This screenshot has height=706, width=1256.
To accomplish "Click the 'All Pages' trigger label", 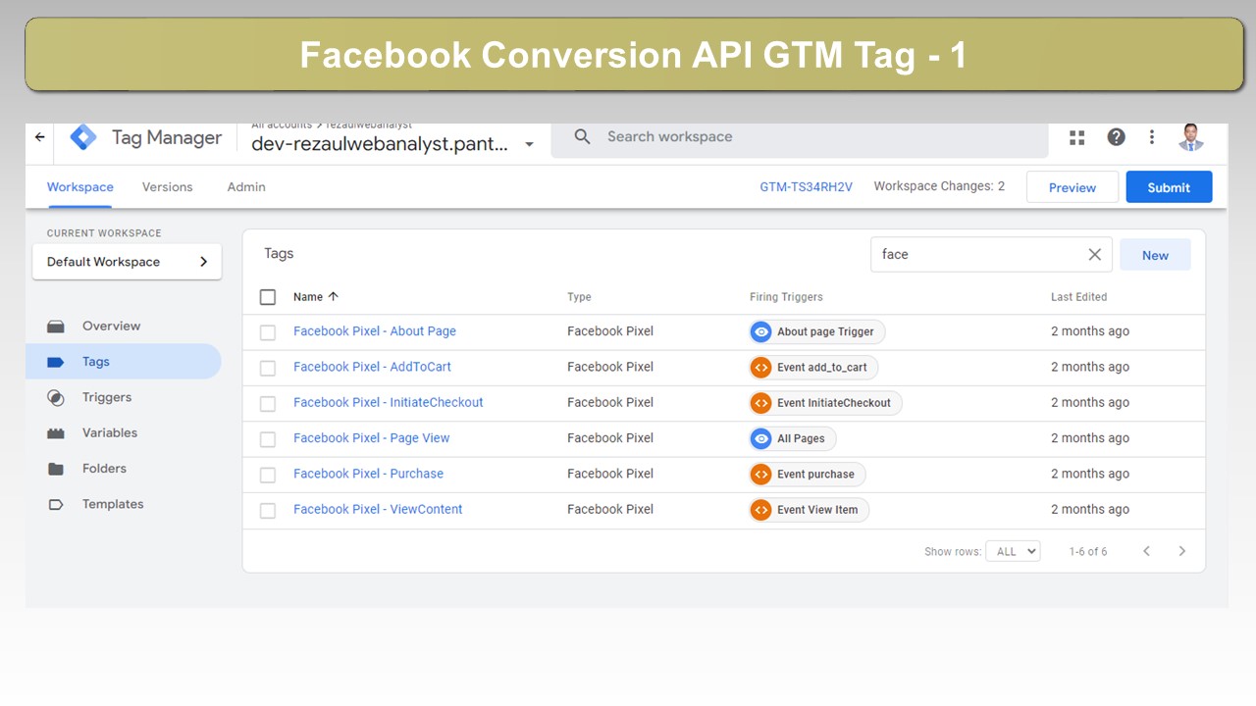I will pyautogui.click(x=801, y=439).
